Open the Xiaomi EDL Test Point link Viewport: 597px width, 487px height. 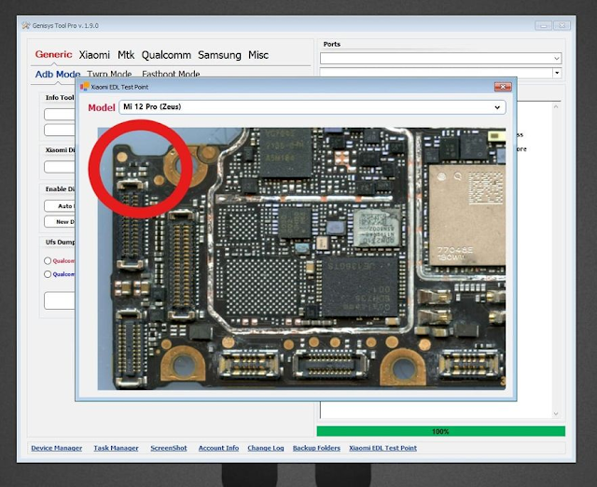[x=382, y=448]
